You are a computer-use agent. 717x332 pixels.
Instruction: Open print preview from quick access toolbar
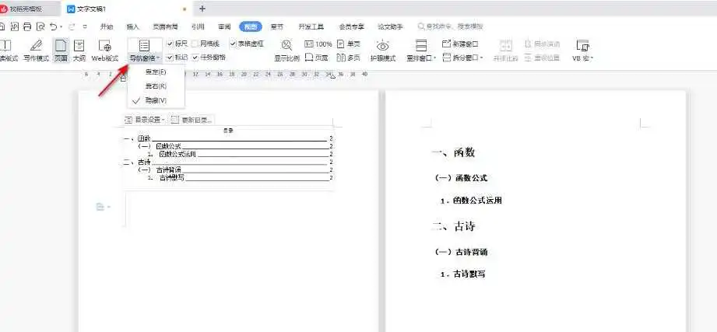click(40, 26)
